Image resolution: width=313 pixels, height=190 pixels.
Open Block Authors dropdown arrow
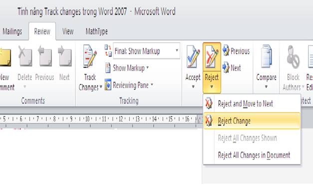point(303,87)
